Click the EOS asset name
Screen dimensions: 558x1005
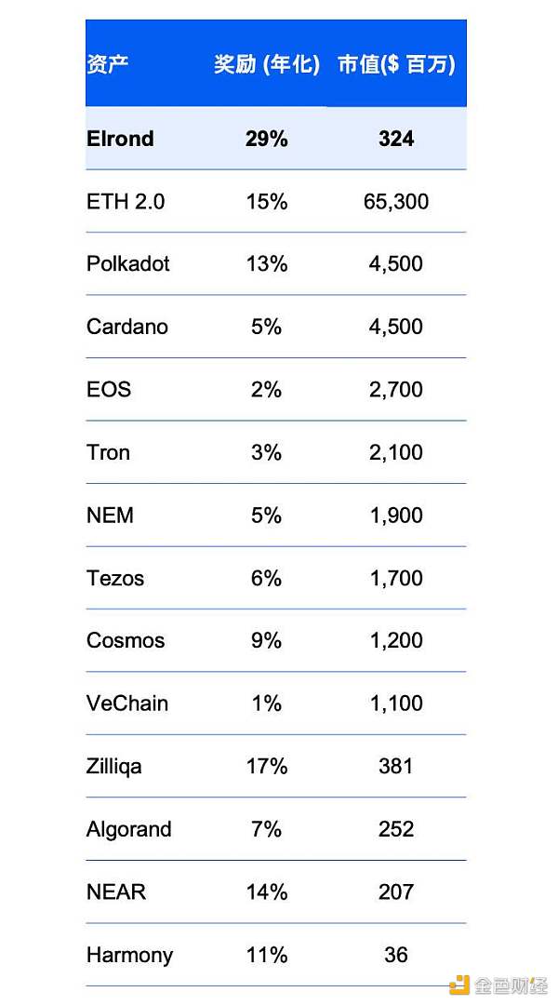(x=109, y=389)
